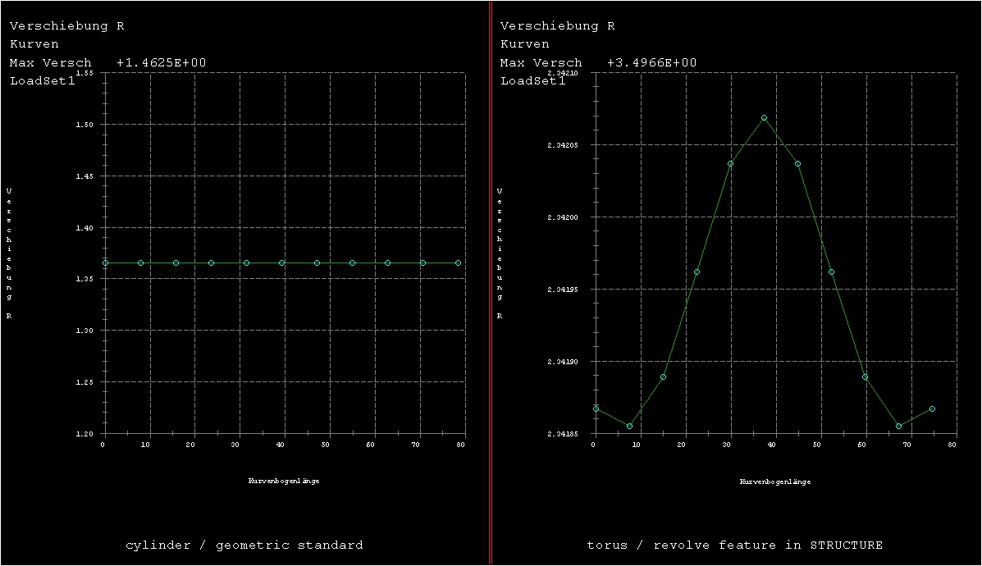
Task: Click 'Kurven' label in torus graph
Action: pyautogui.click(x=524, y=43)
